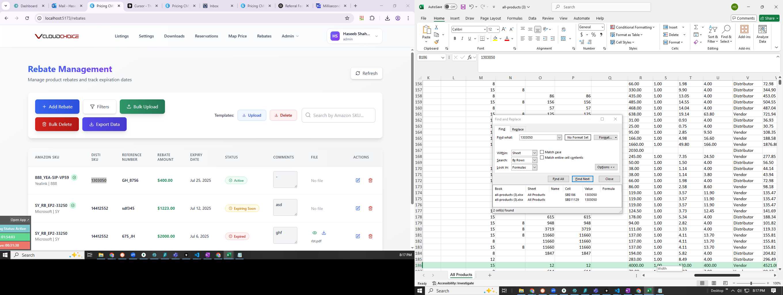Open the Search By Rows dropdown
The width and height of the screenshot is (783, 295).
[x=534, y=160]
